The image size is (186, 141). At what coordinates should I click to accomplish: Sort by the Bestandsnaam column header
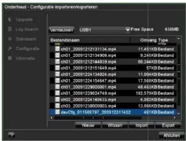click(x=65, y=40)
